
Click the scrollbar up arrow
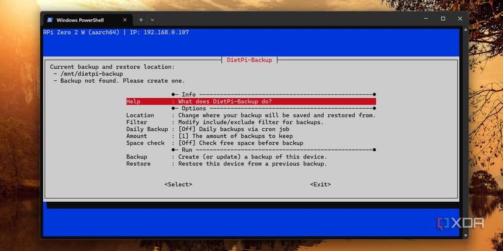click(465, 30)
